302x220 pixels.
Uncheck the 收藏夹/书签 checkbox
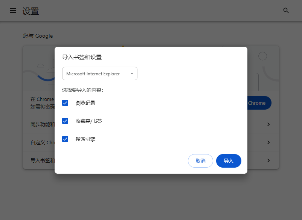point(65,121)
